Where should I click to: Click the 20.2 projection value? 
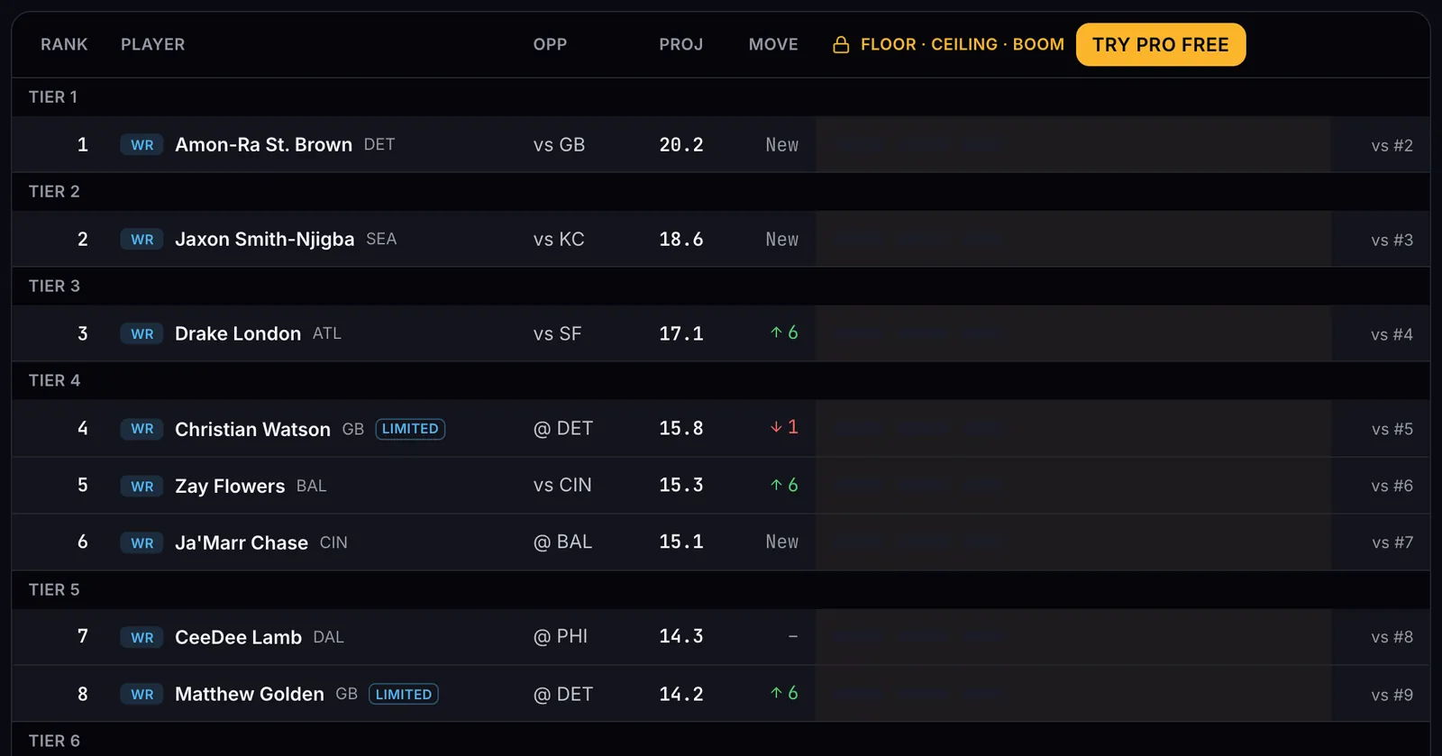[x=680, y=145]
